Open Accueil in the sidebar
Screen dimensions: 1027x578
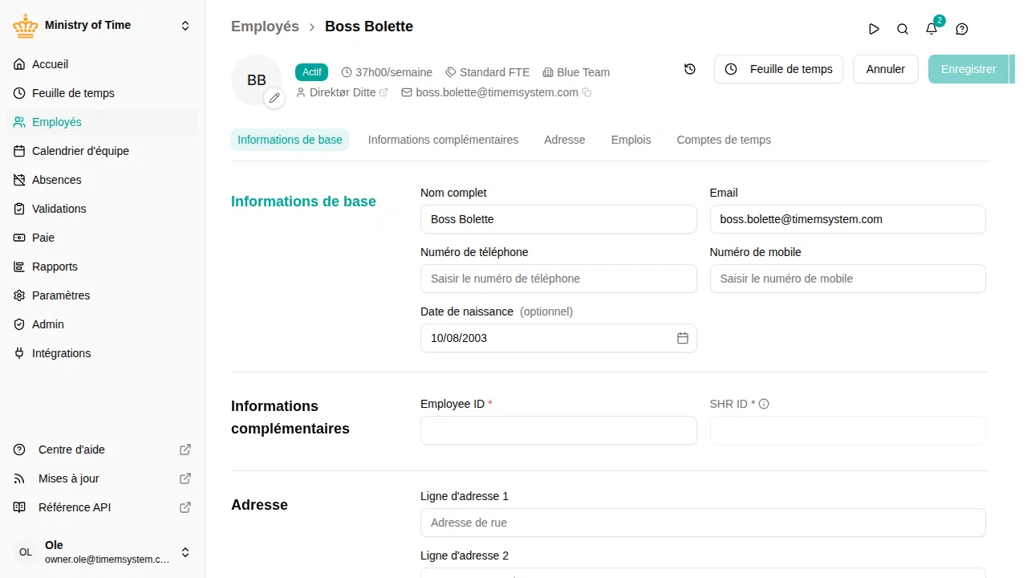coord(103,64)
